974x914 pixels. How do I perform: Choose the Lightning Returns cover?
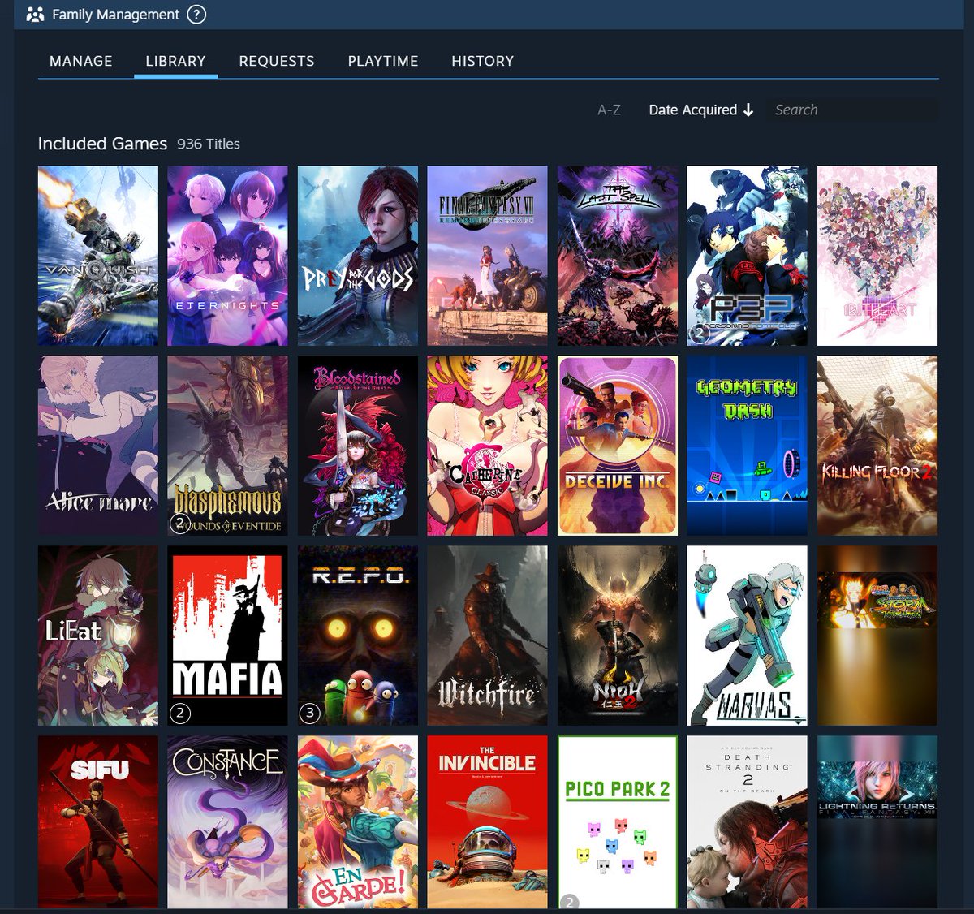pos(877,822)
